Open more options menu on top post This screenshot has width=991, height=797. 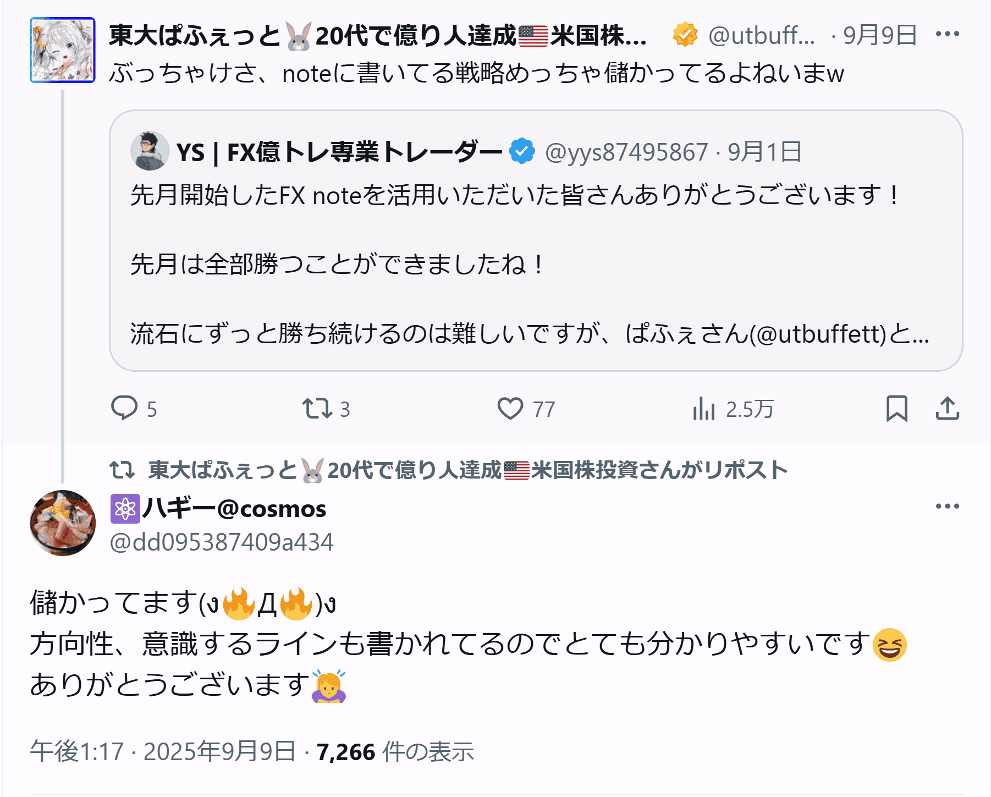(947, 34)
